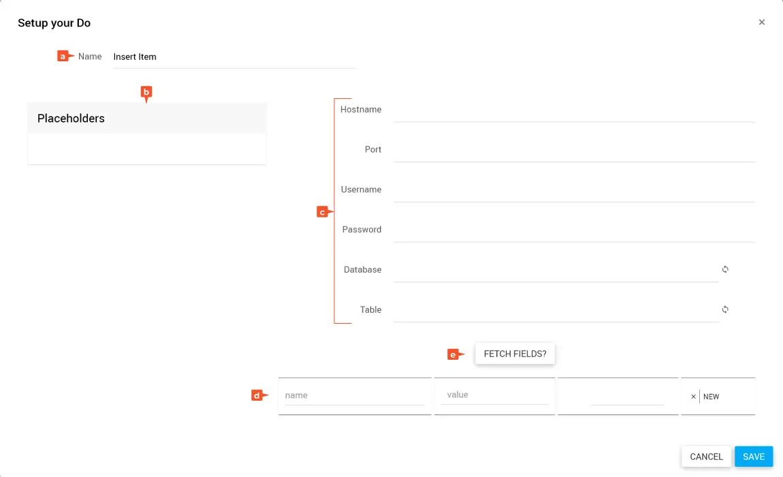
Task: Click the orange 'e' annotation marker
Action: pos(454,354)
